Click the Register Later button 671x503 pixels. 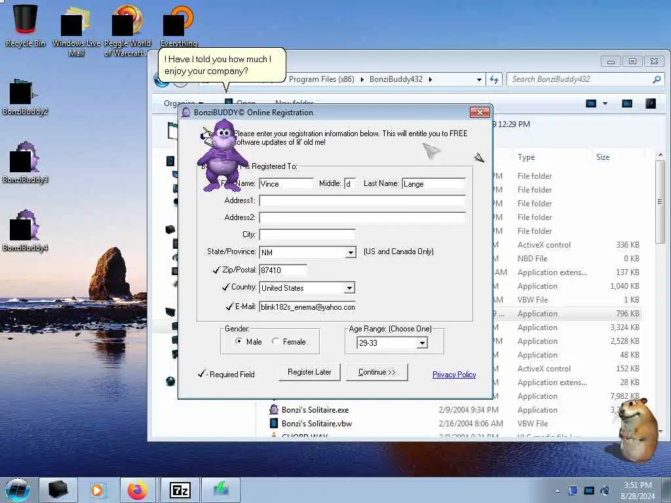pyautogui.click(x=309, y=372)
